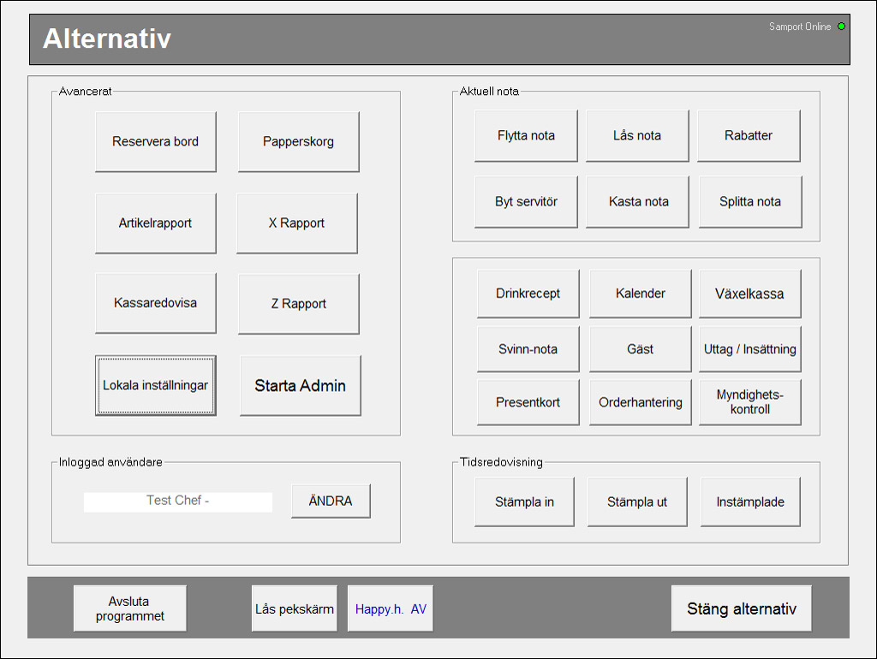Run the Z Rapport
The height and width of the screenshot is (659, 877).
pos(298,304)
